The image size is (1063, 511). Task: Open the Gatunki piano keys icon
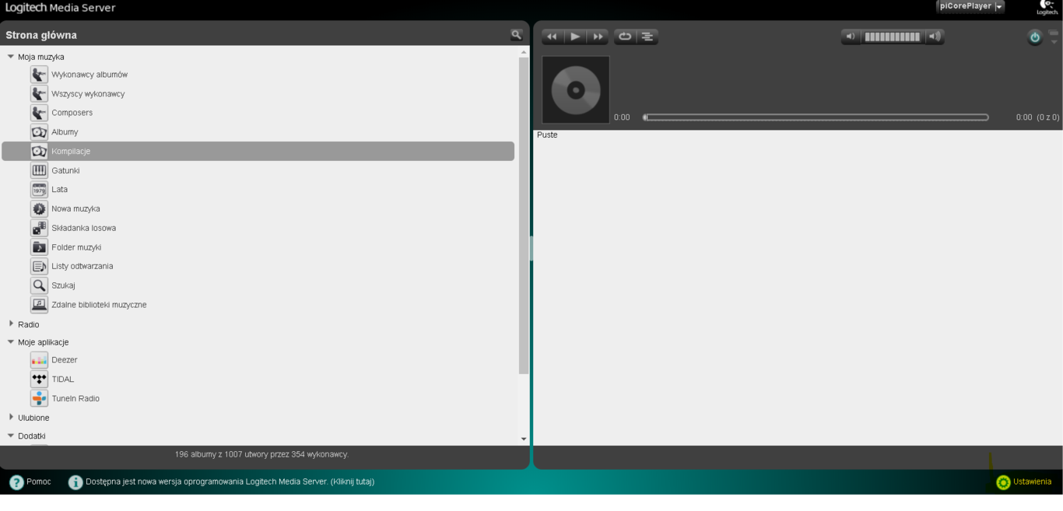coord(39,170)
